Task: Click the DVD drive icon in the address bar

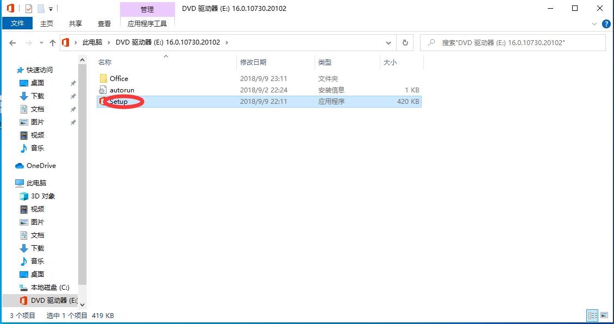Action: (x=65, y=42)
